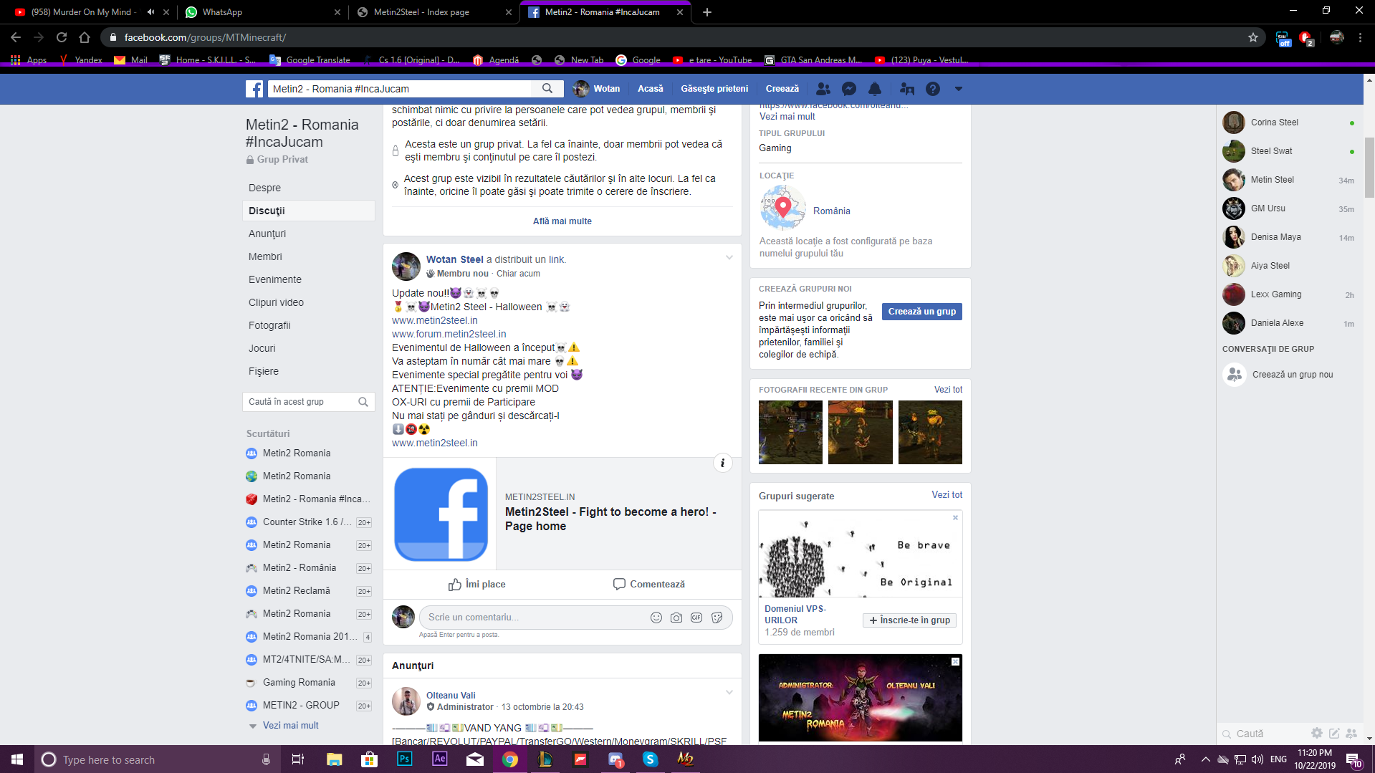
Task: Open options chevron on Wotan Steel post
Action: click(729, 258)
